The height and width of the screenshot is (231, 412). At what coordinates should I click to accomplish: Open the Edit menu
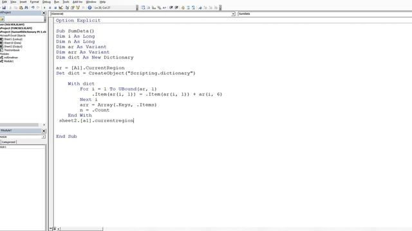(x=5, y=2)
